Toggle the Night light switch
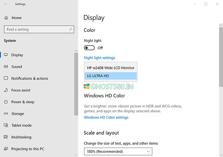This screenshot has height=157, width=223. click(89, 48)
